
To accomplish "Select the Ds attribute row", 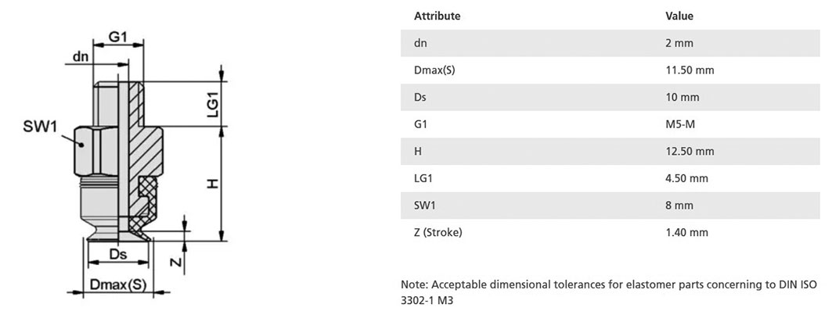I will [610, 98].
